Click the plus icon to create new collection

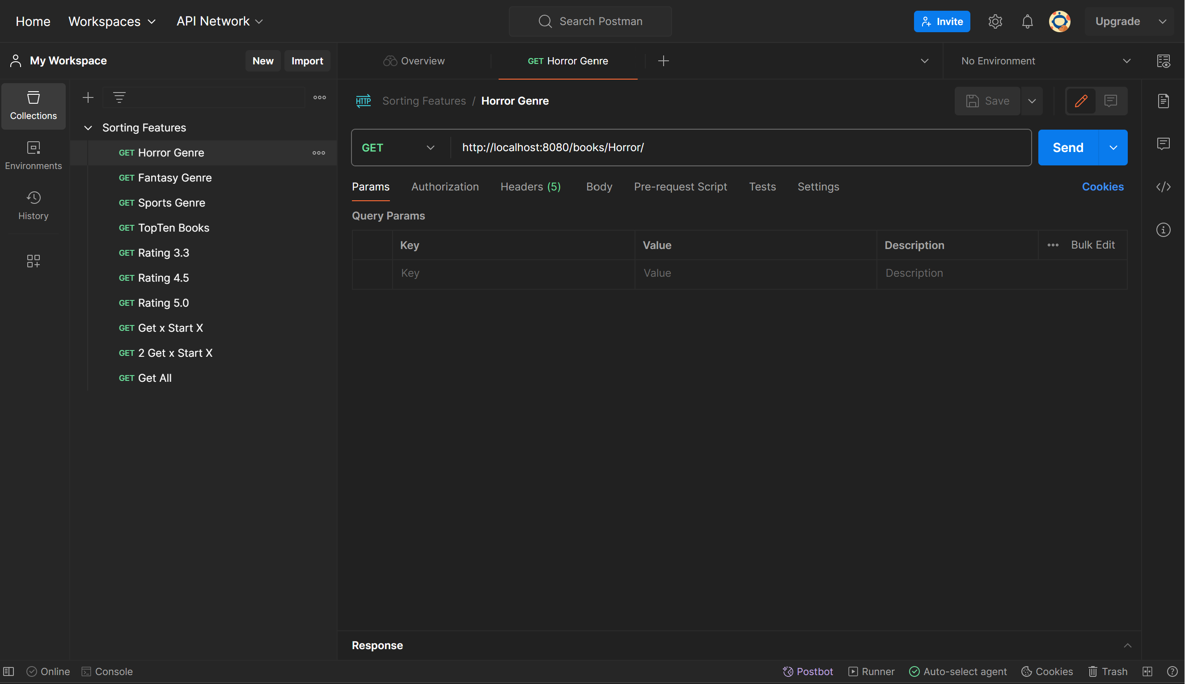88,97
